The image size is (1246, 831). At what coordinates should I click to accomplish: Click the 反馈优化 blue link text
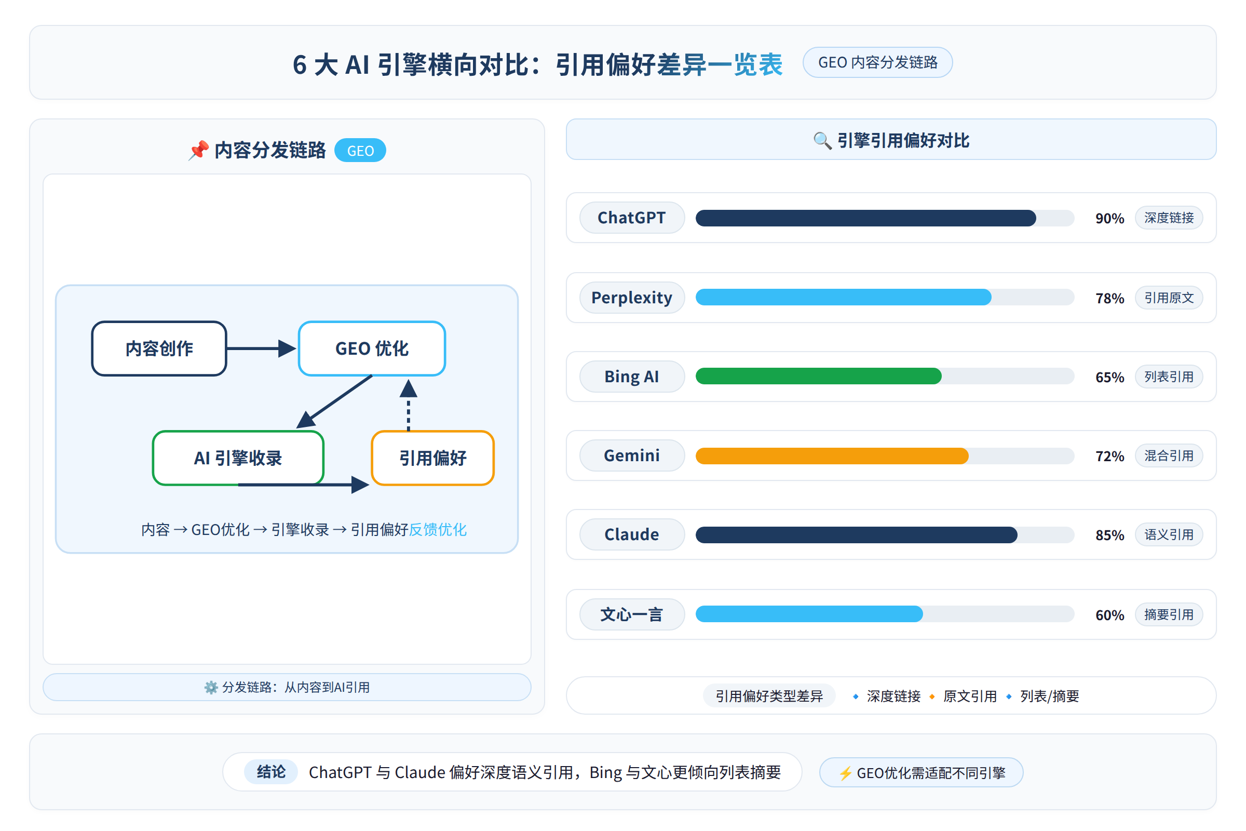click(438, 529)
